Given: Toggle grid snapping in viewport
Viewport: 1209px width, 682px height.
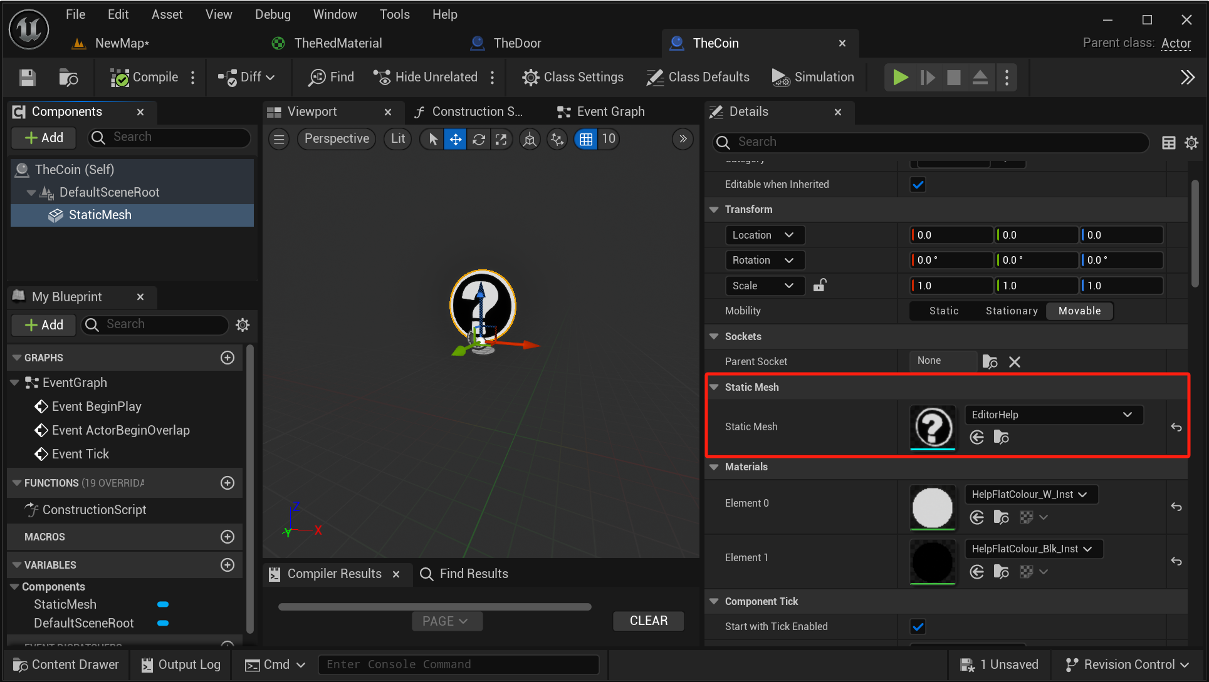Looking at the screenshot, I should 586,139.
